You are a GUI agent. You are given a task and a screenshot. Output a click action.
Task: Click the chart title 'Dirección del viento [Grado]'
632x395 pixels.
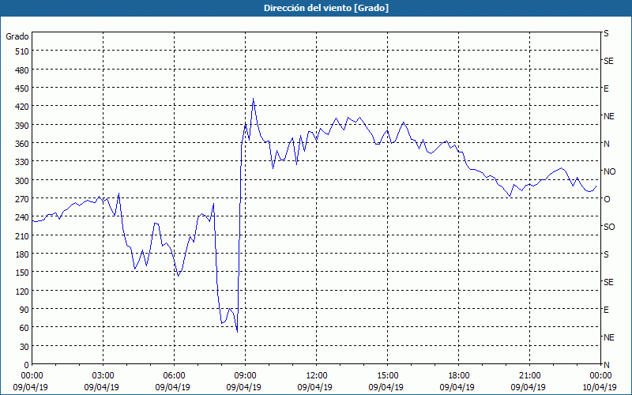point(326,8)
